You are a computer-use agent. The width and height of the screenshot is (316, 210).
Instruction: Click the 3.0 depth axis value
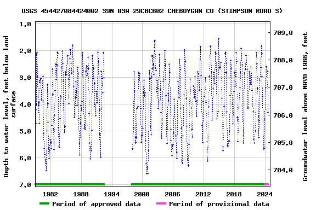coord(25,78)
